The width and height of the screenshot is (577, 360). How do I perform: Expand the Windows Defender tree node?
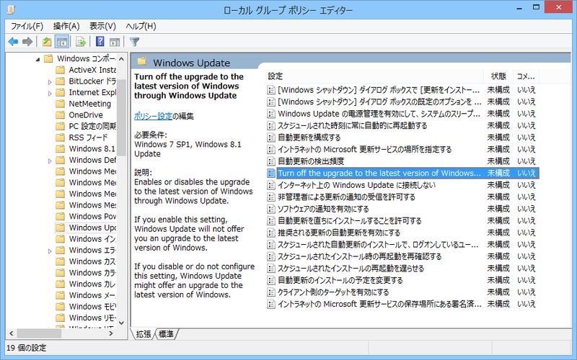click(50, 161)
